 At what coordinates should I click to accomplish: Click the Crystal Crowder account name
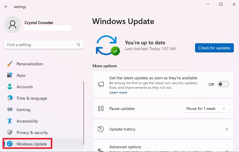pos(39,23)
